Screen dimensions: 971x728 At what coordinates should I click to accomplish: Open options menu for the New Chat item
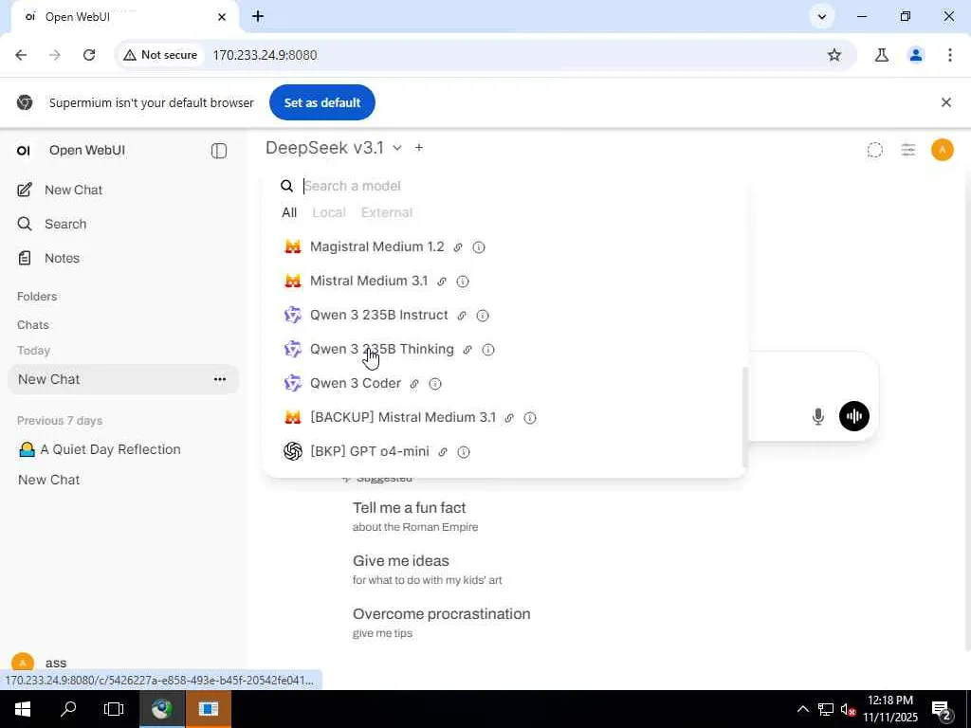tap(220, 379)
